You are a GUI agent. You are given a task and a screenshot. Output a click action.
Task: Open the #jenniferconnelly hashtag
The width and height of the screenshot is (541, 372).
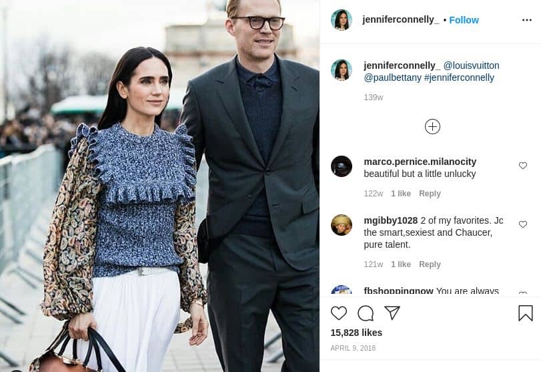(x=459, y=77)
